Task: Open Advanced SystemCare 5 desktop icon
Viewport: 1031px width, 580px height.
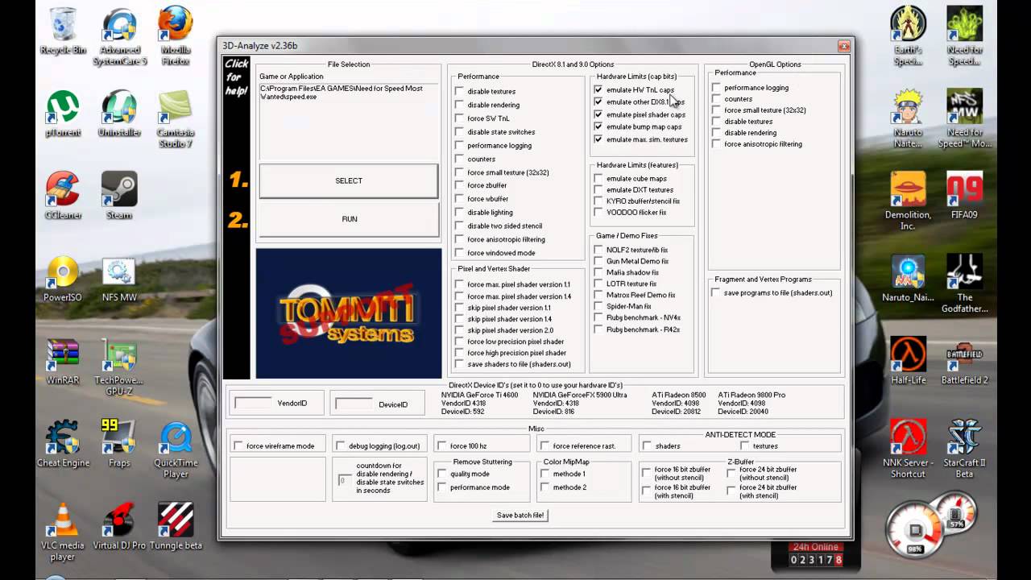Action: [x=119, y=36]
